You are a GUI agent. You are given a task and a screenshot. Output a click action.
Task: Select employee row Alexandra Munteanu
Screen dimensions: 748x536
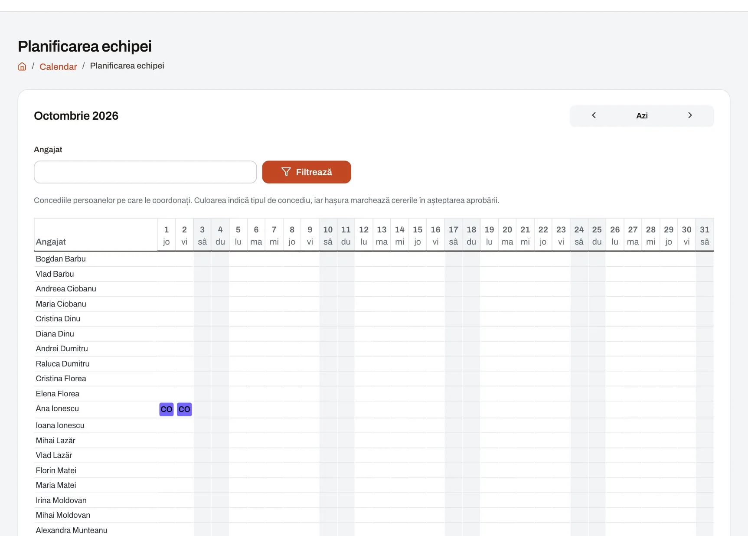point(374,530)
